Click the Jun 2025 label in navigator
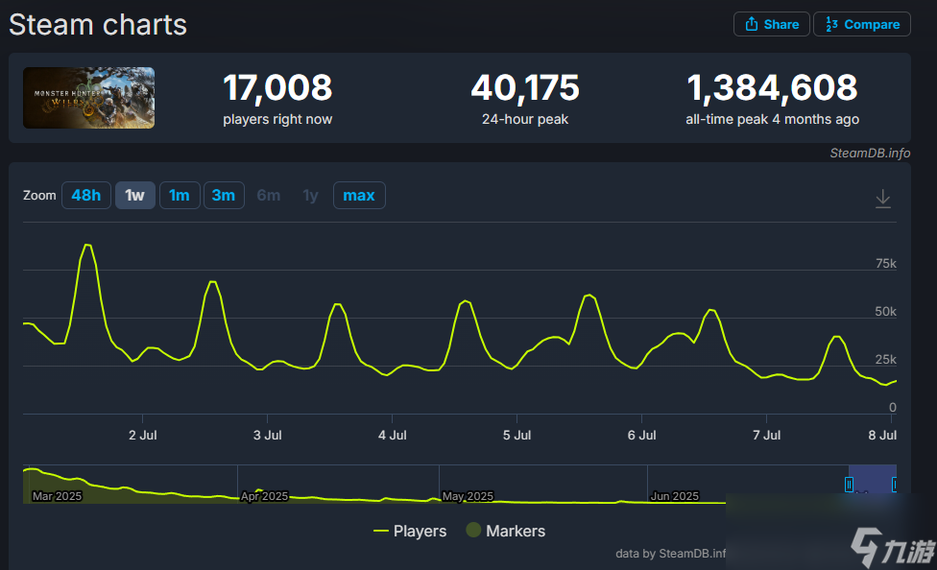This screenshot has width=937, height=570. click(x=675, y=496)
